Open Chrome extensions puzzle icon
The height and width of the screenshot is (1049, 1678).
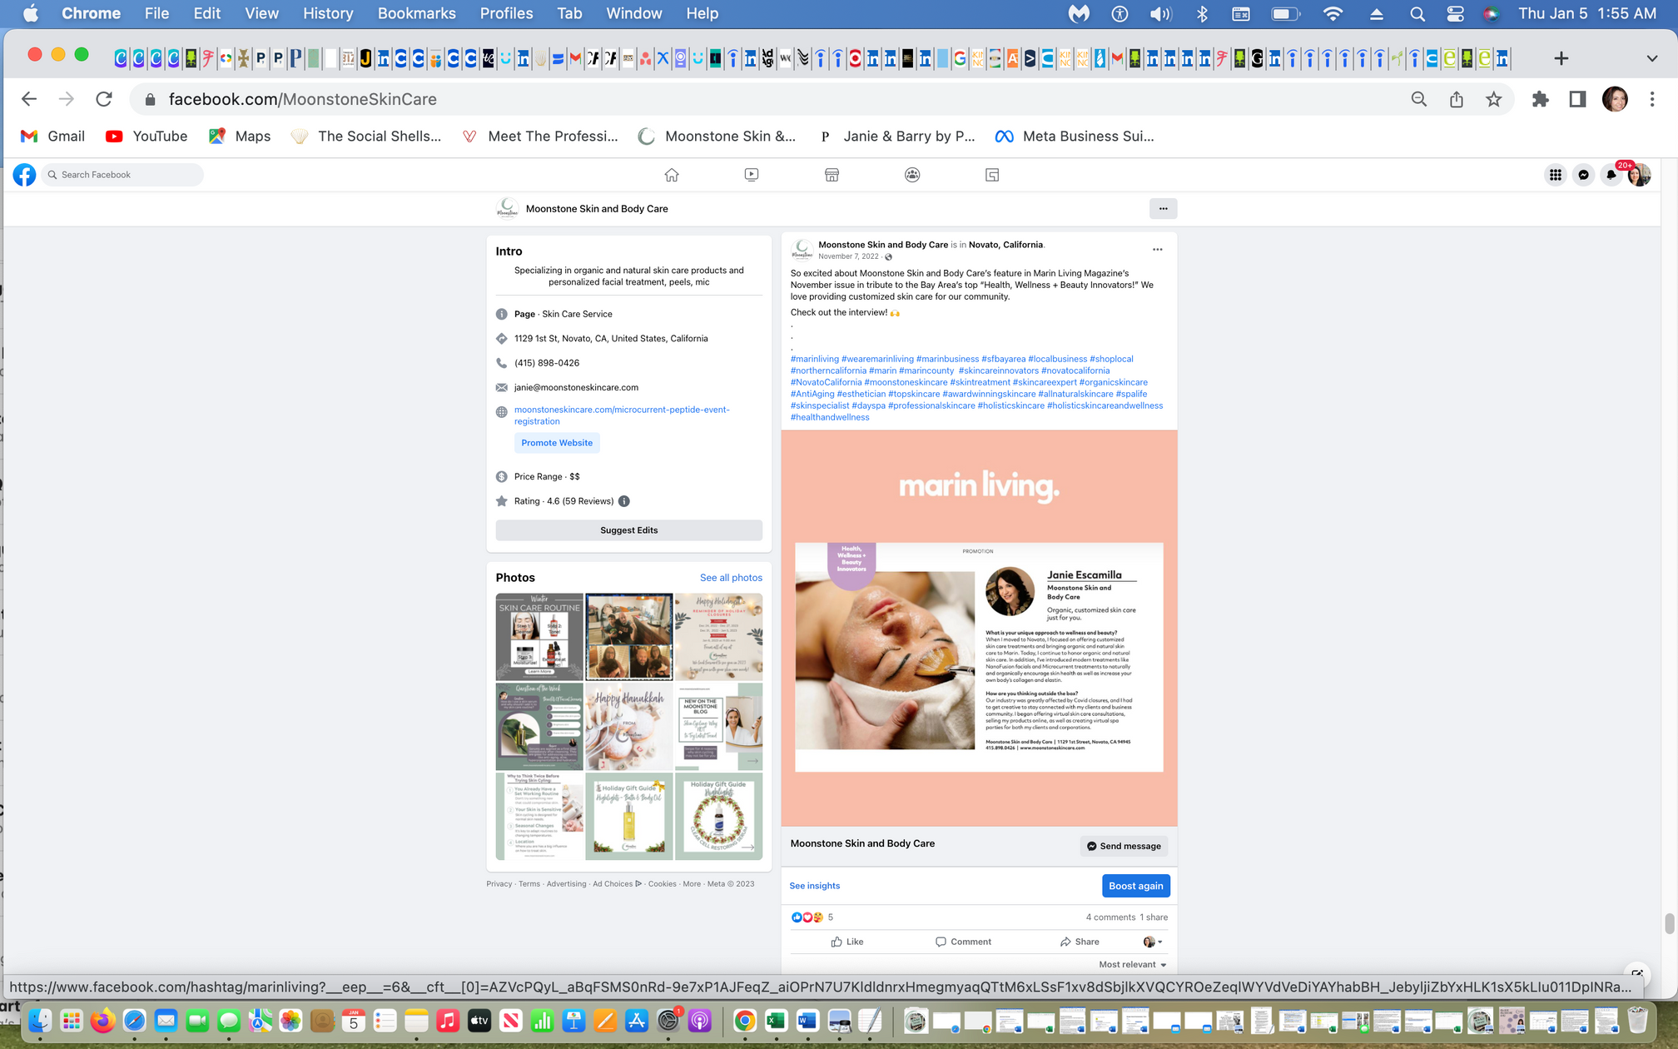[1540, 99]
